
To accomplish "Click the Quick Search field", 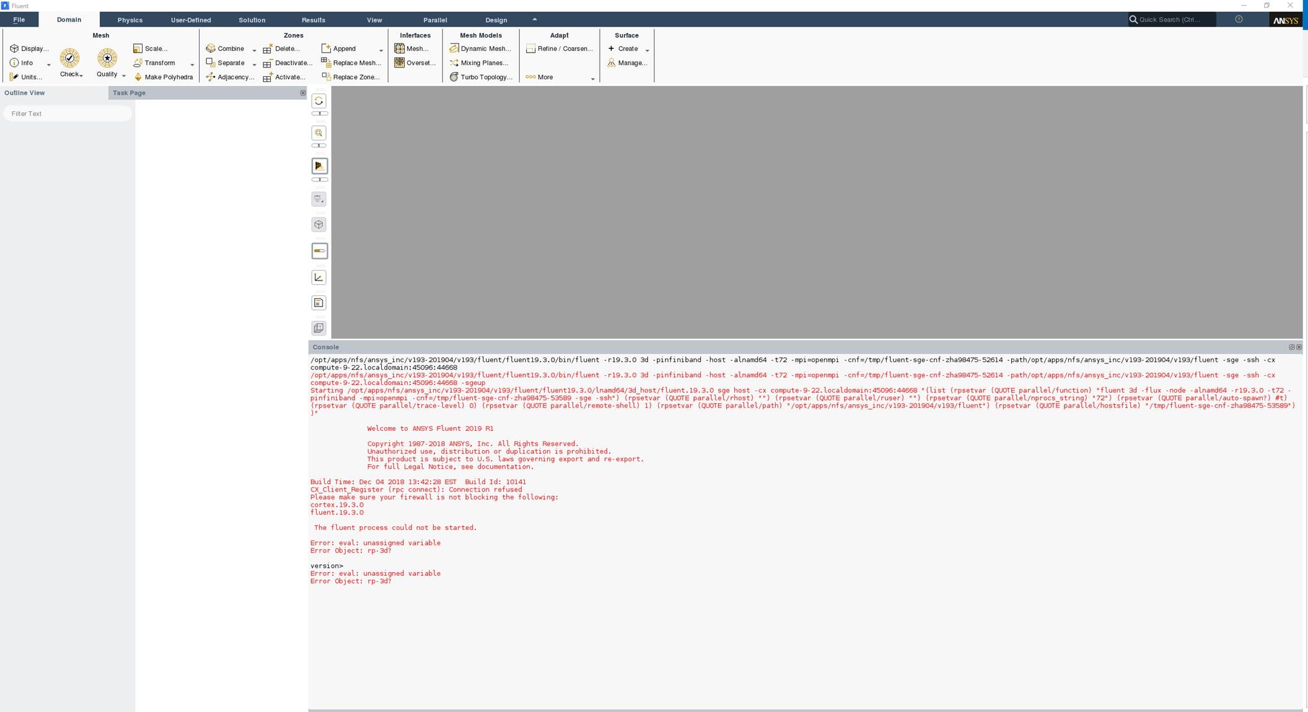I will (x=1172, y=20).
